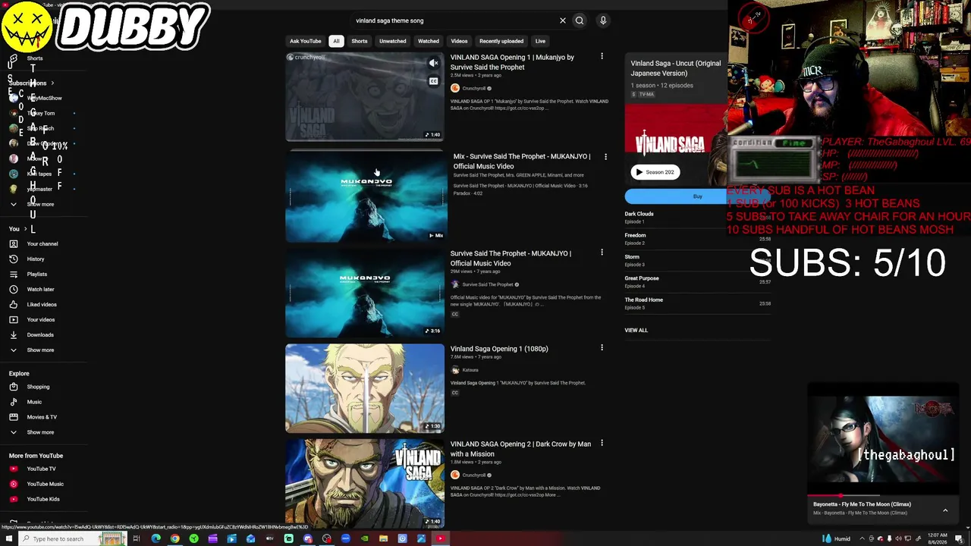971x546 pixels.
Task: Open the History page icon in sidebar
Action: tap(13, 259)
